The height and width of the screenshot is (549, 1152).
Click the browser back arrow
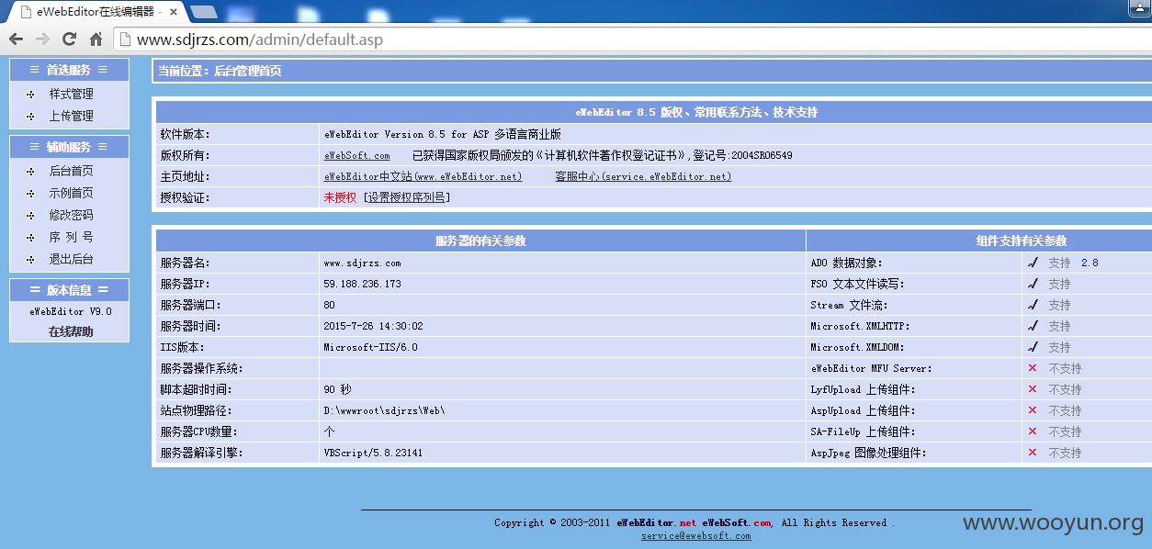[x=16, y=39]
